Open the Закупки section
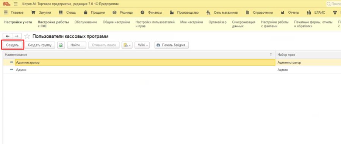 (x=45, y=13)
